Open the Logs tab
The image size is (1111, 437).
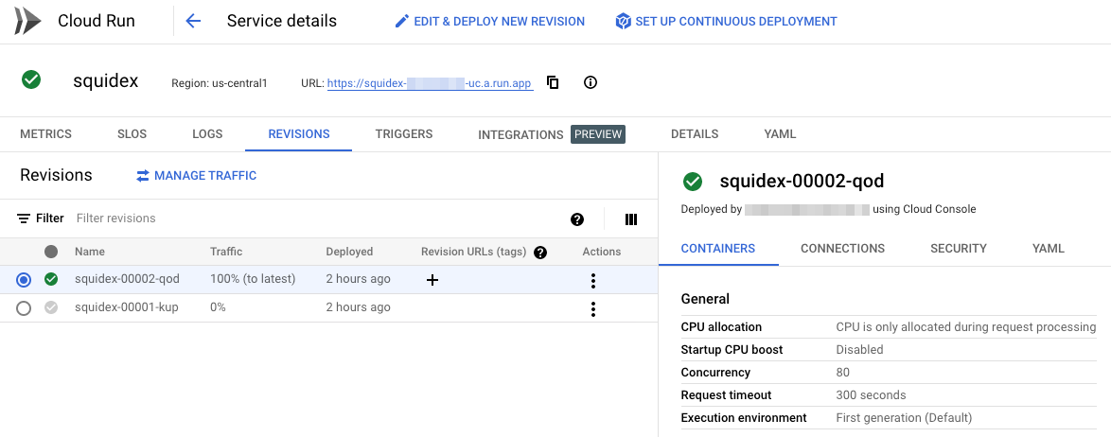click(x=207, y=134)
